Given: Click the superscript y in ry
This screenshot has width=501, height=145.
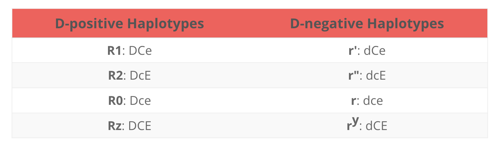Looking at the screenshot, I should pos(355,121).
